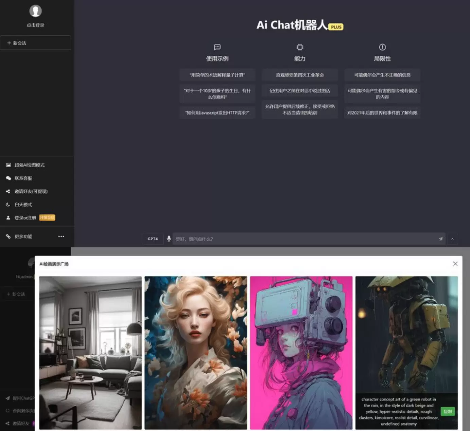Open 超强Ai绘图模式 drawing mode
The height and width of the screenshot is (431, 470).
(x=30, y=165)
